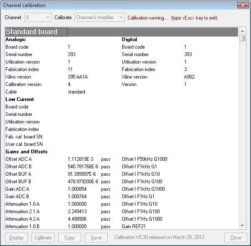Click the scrollbar up arrow
This screenshot has width=251, height=246.
pos(242,31)
